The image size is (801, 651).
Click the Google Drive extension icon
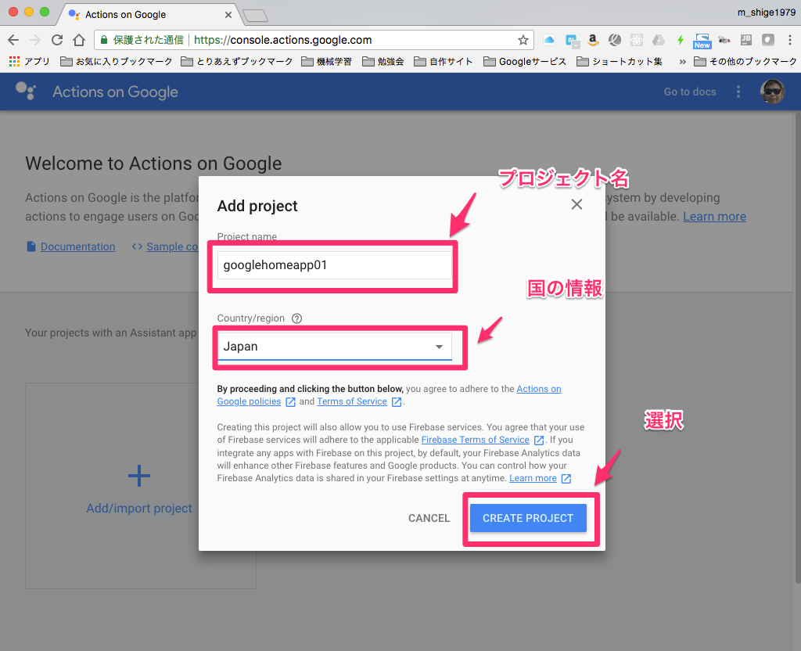point(659,40)
